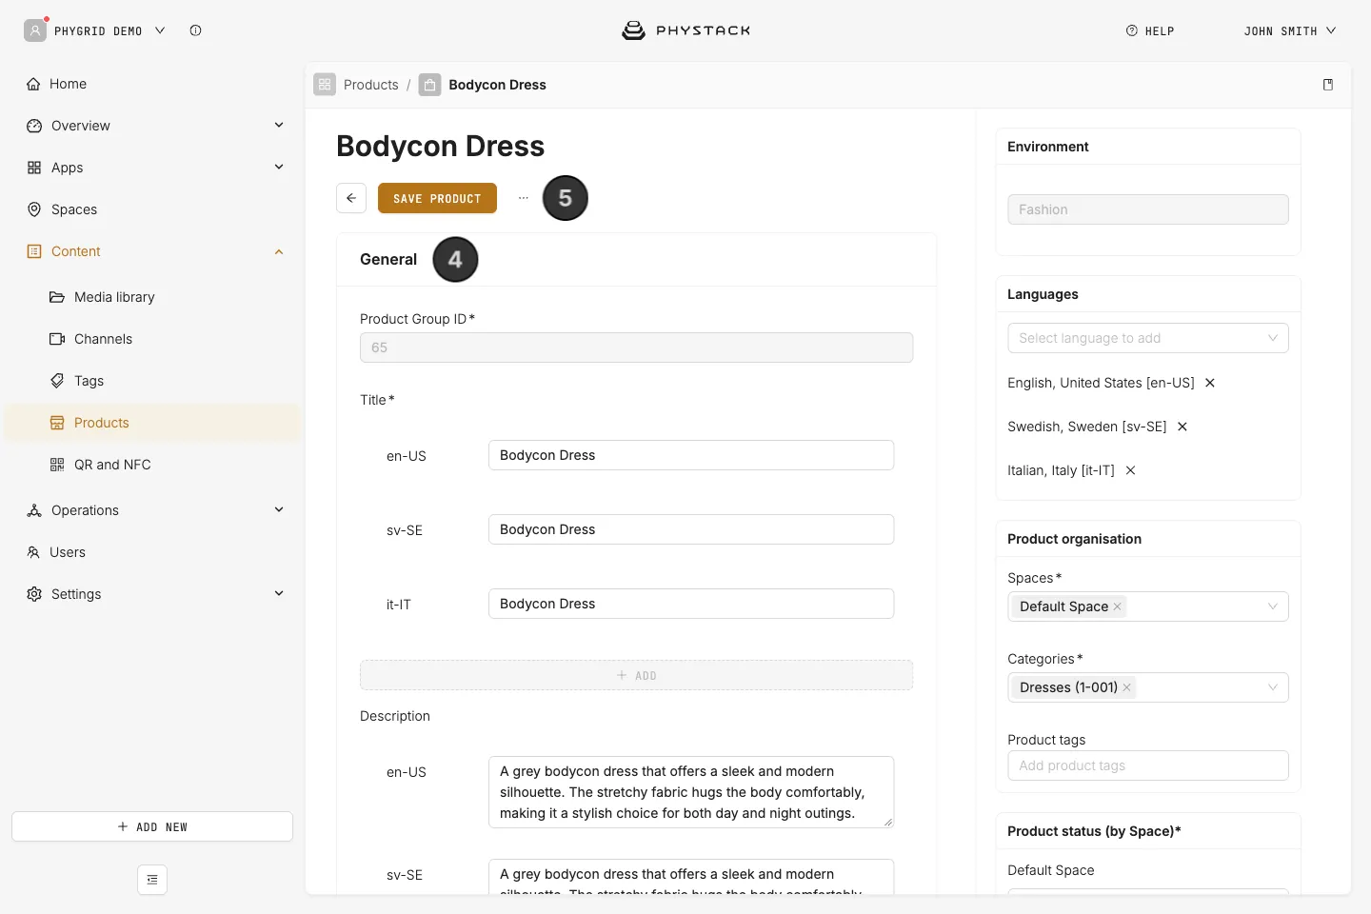The height and width of the screenshot is (914, 1371).
Task: Expand the Operations menu section
Action: point(279,510)
